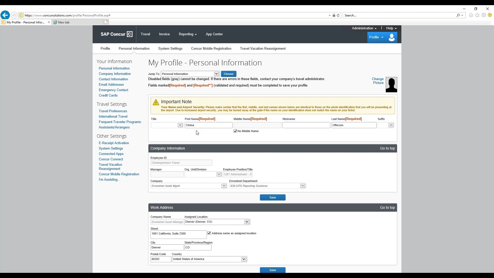Image resolution: width=494 pixels, height=278 pixels.
Task: Expand the Title dropdown
Action: pos(180,125)
